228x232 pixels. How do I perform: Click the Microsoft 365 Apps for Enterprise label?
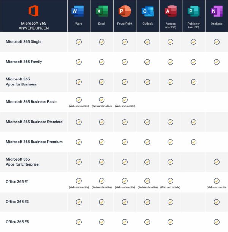tap(22, 162)
